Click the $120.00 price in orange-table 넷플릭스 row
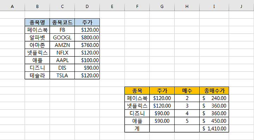The image size is (254, 140). (x=162, y=106)
